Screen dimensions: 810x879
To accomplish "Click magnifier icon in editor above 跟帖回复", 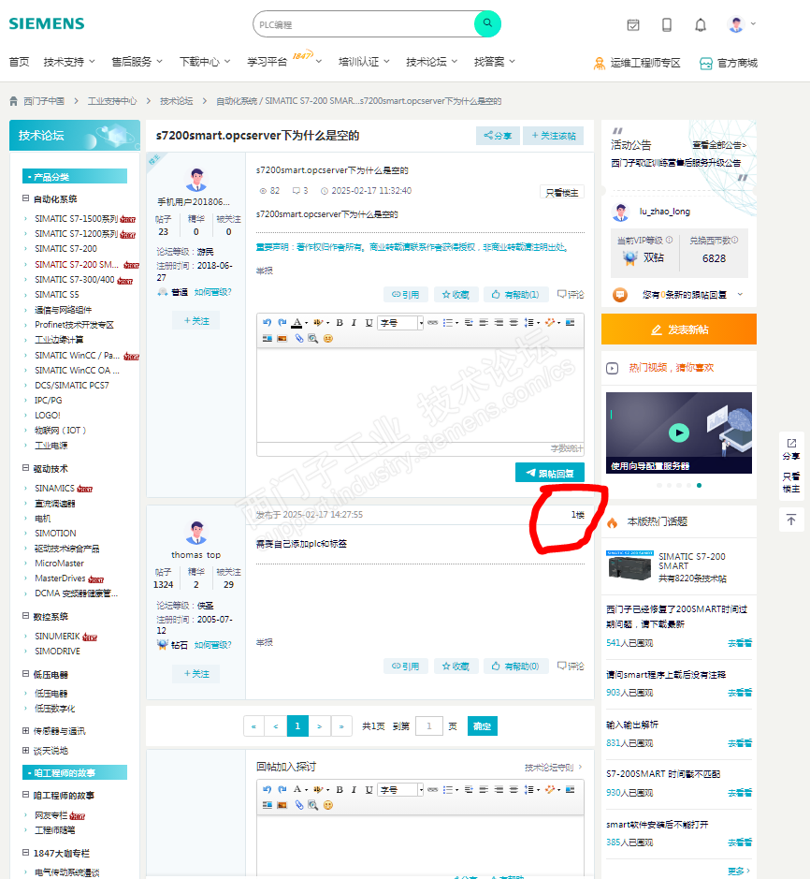I will tap(313, 338).
